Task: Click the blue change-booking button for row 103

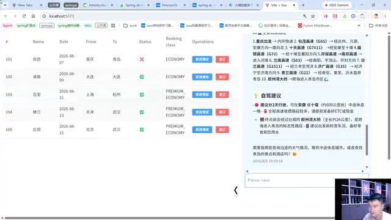Action: [202, 95]
